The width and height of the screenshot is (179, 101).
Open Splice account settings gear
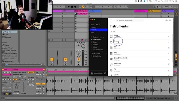105,73
